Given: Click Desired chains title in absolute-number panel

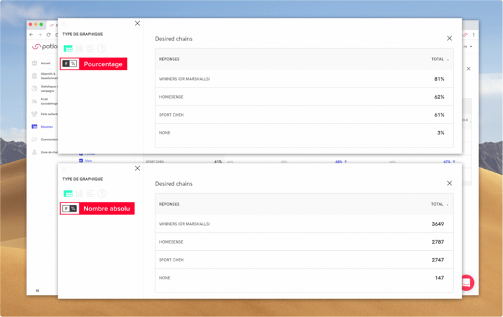Looking at the screenshot, I should (173, 184).
